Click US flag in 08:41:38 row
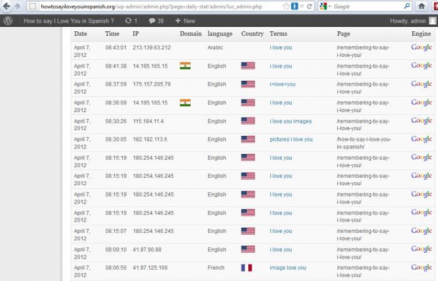Image resolution: width=438 pixels, height=281 pixels. 248,66
